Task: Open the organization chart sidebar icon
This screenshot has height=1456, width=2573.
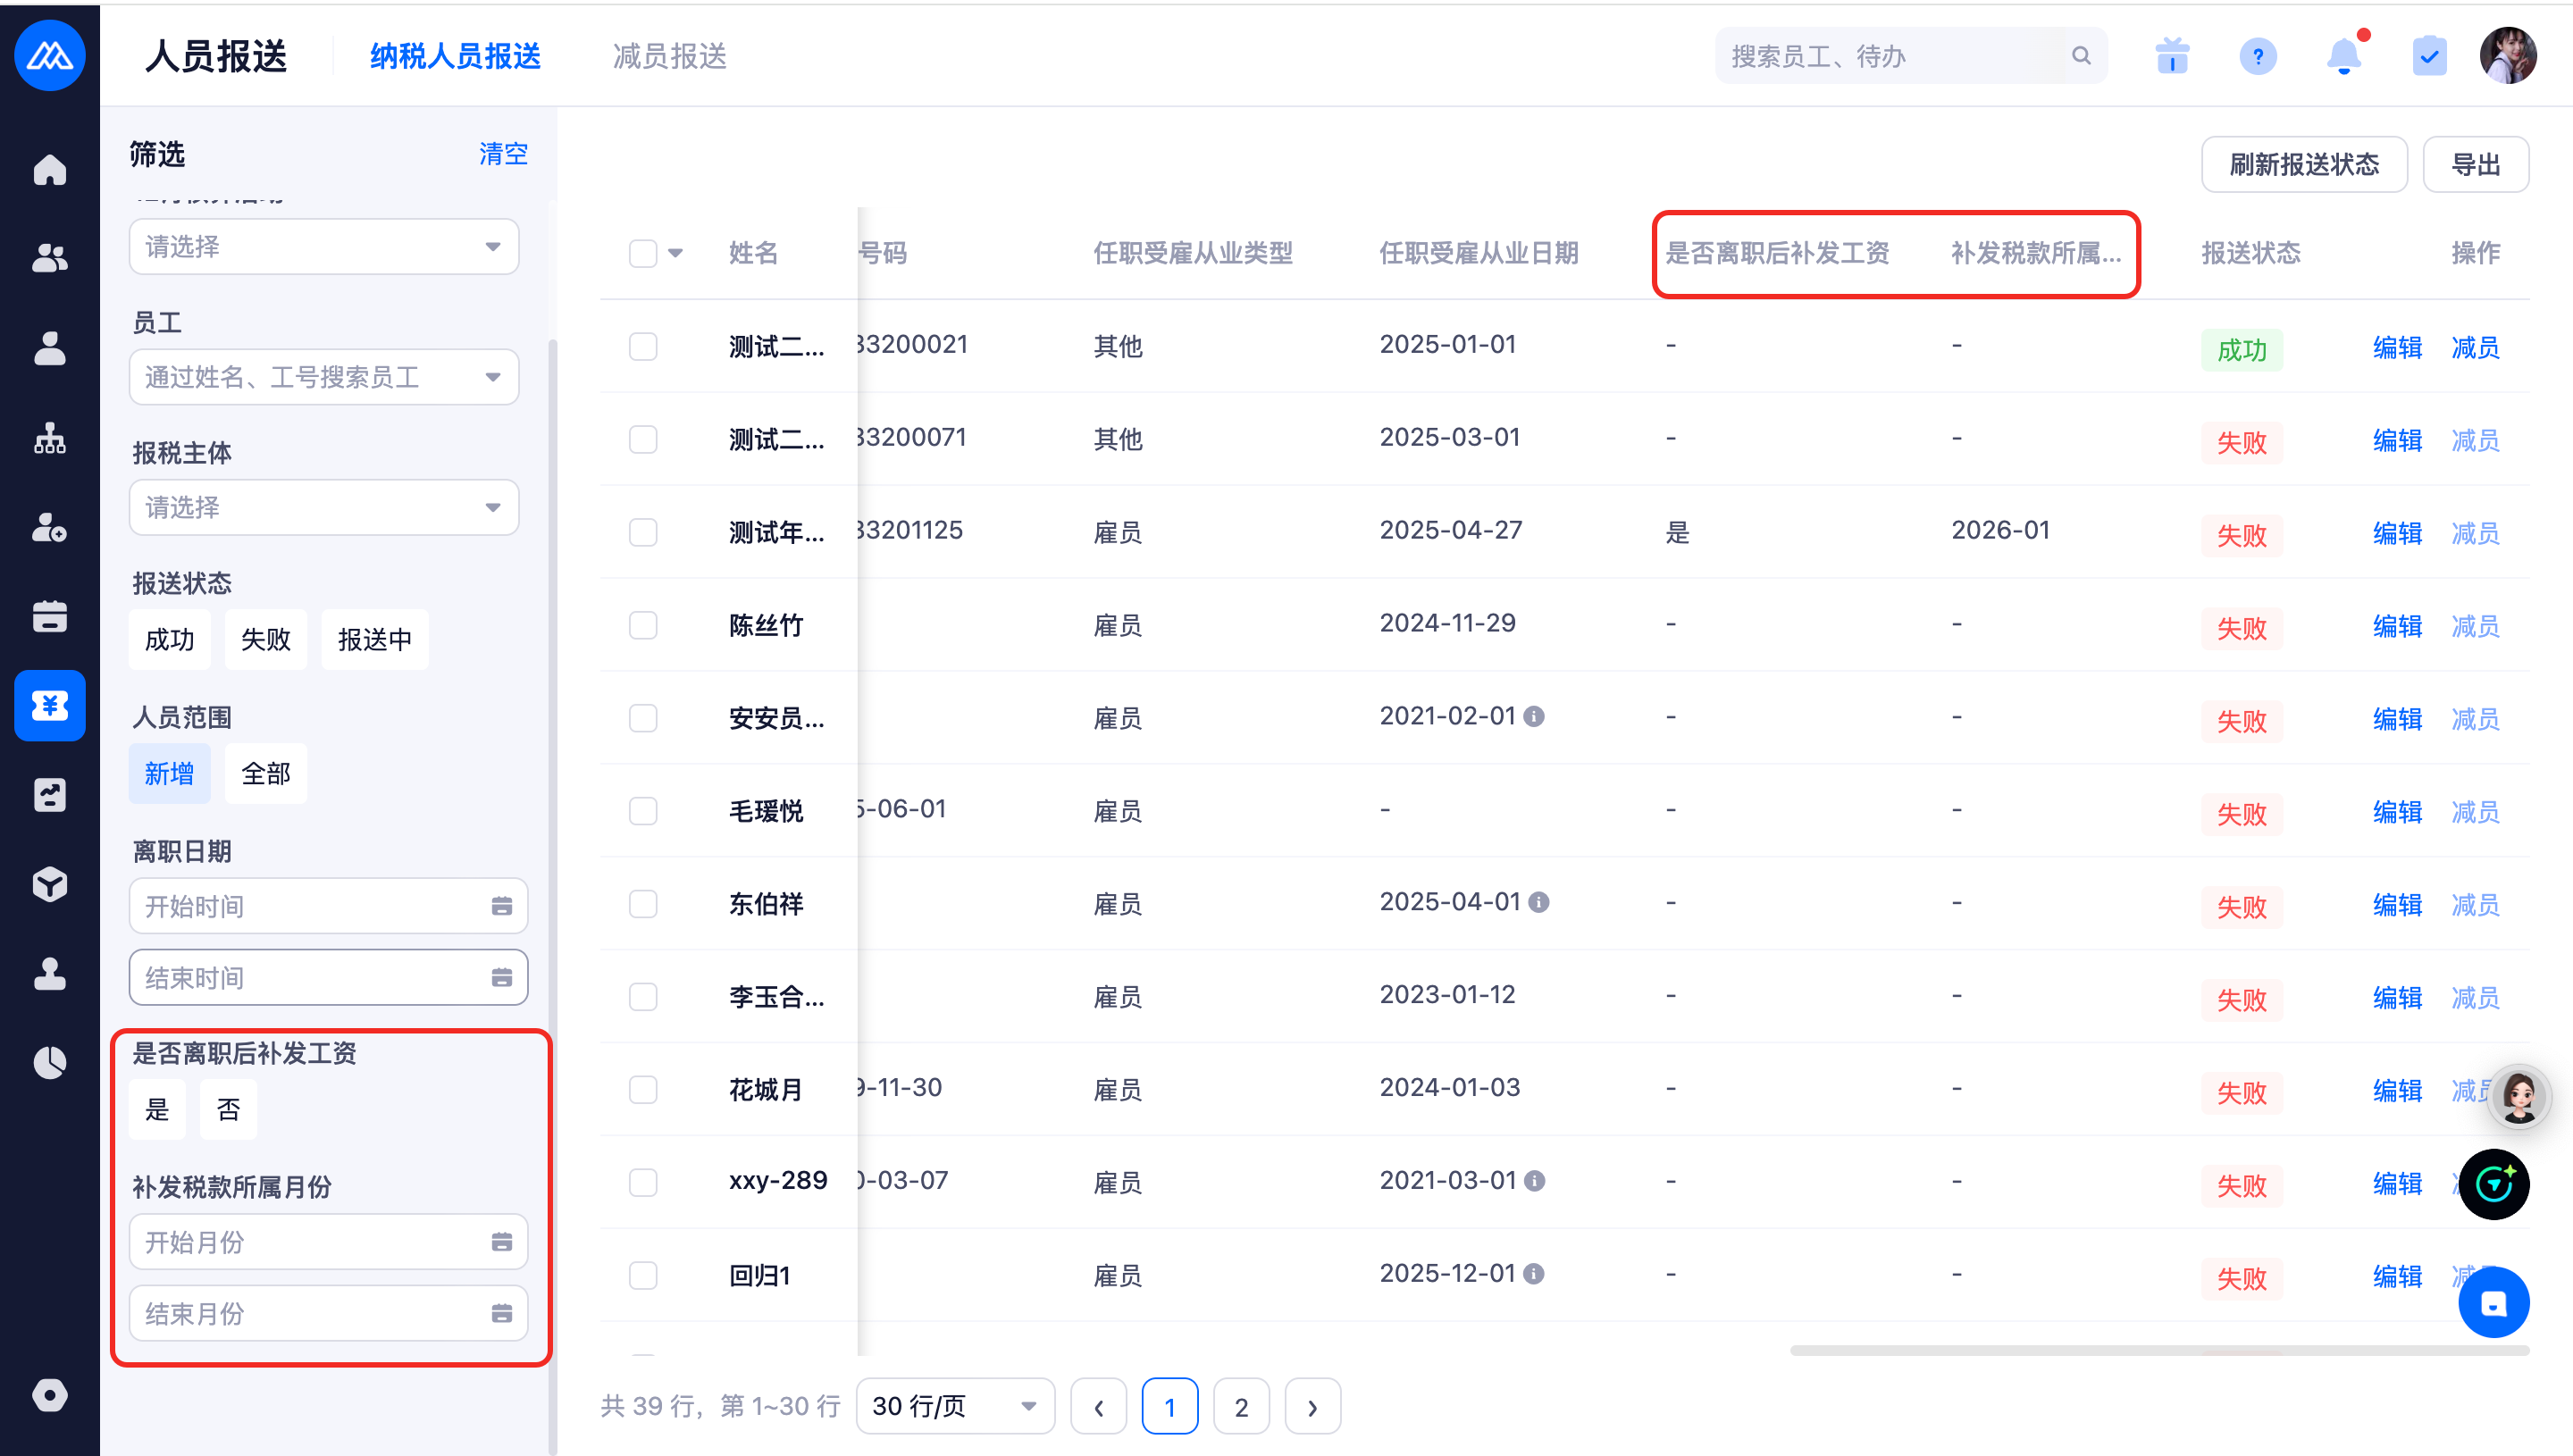Action: pyautogui.click(x=49, y=438)
